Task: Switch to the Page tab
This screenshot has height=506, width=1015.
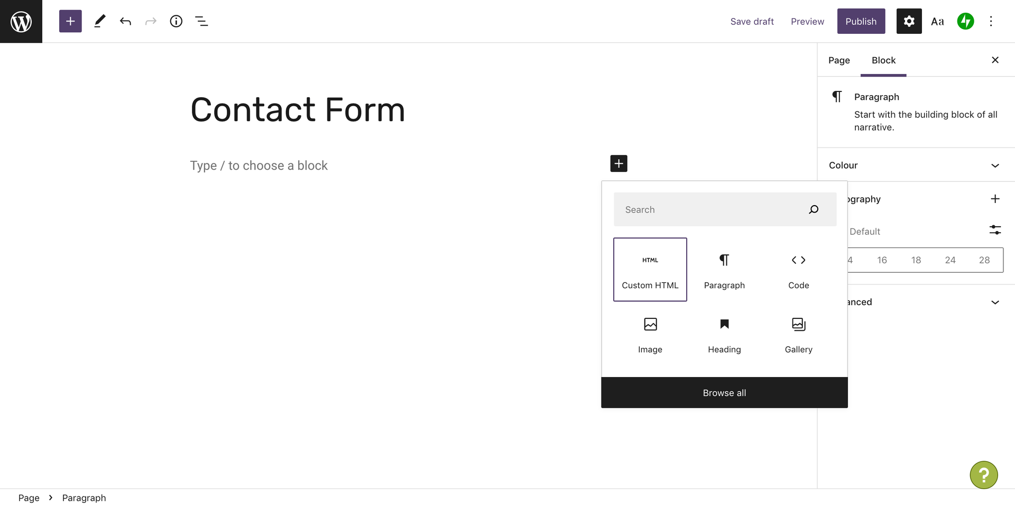Action: [x=839, y=60]
